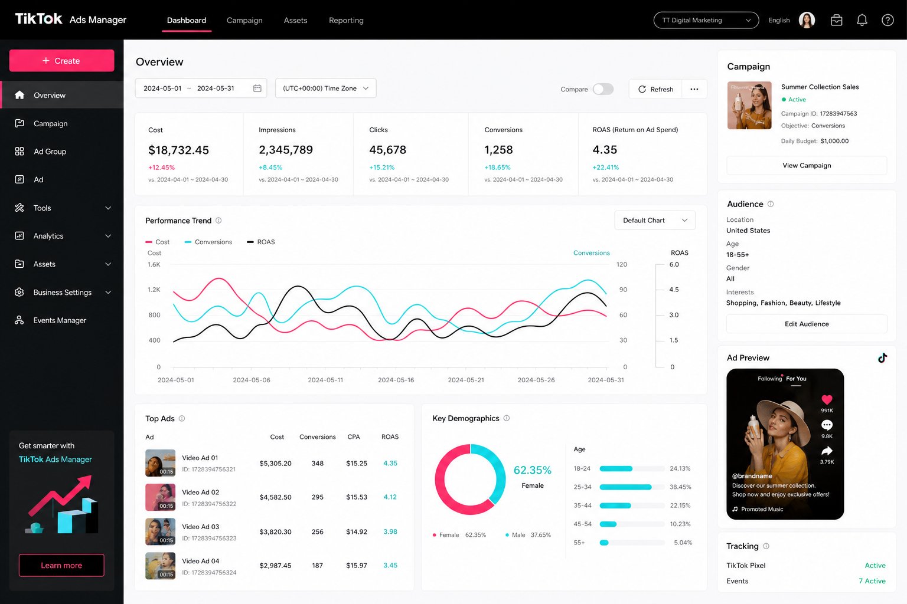
Task: Click the Tracking info icon
Action: [766, 546]
